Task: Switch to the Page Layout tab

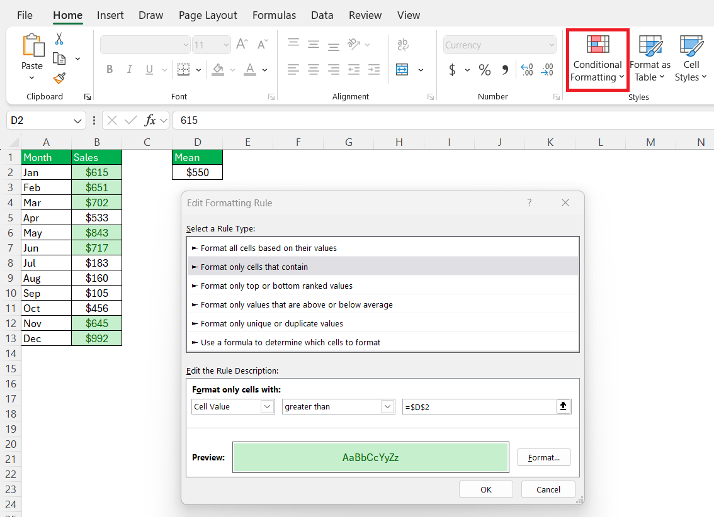Action: (x=208, y=15)
